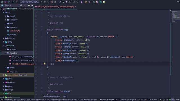Click the Save All disk icon
This screenshot has width=180, height=101.
5,2
